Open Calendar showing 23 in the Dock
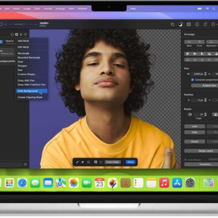Image resolution: width=218 pixels, height=218 pixels. [x=100, y=183]
